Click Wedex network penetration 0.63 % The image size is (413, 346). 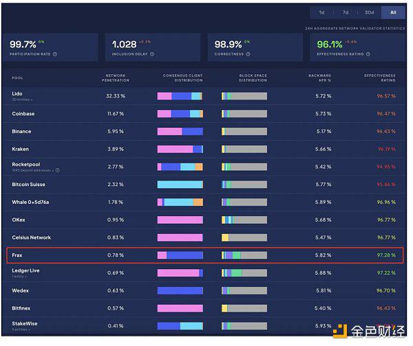click(116, 290)
